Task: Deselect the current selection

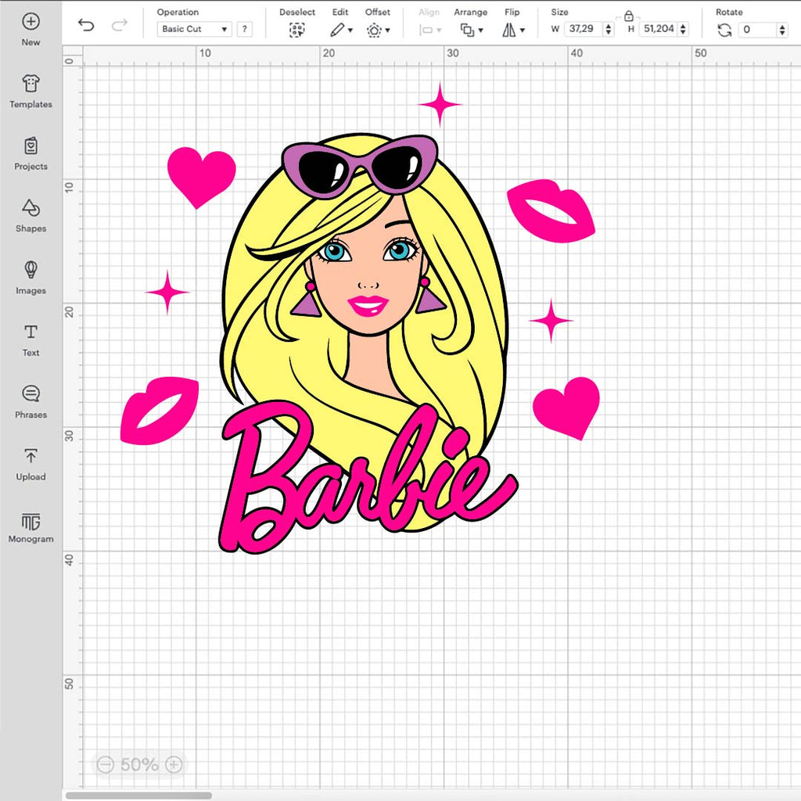Action: click(x=297, y=28)
